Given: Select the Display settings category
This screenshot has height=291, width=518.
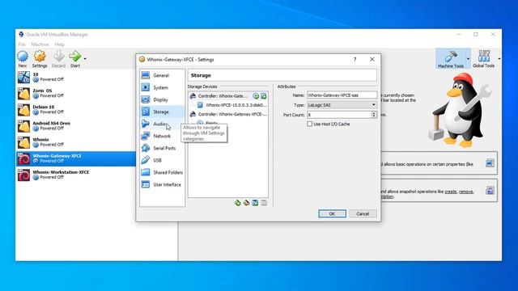Looking at the screenshot, I should pyautogui.click(x=162, y=99).
